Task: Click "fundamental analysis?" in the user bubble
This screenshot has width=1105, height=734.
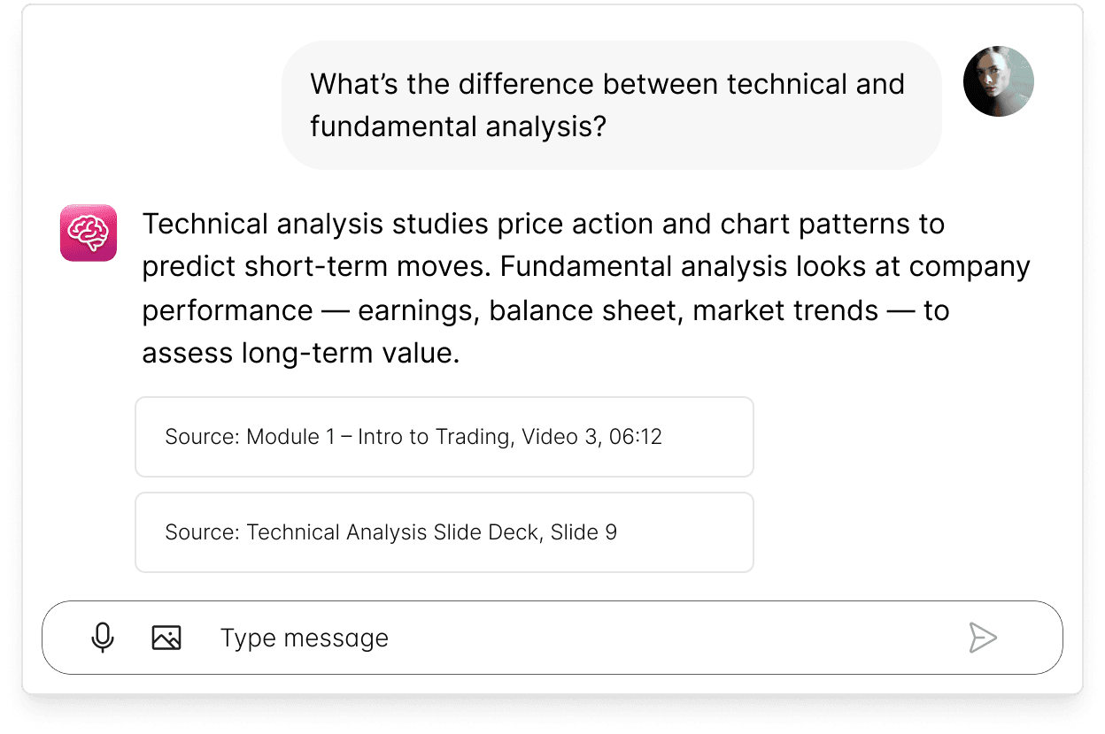Action: (458, 126)
